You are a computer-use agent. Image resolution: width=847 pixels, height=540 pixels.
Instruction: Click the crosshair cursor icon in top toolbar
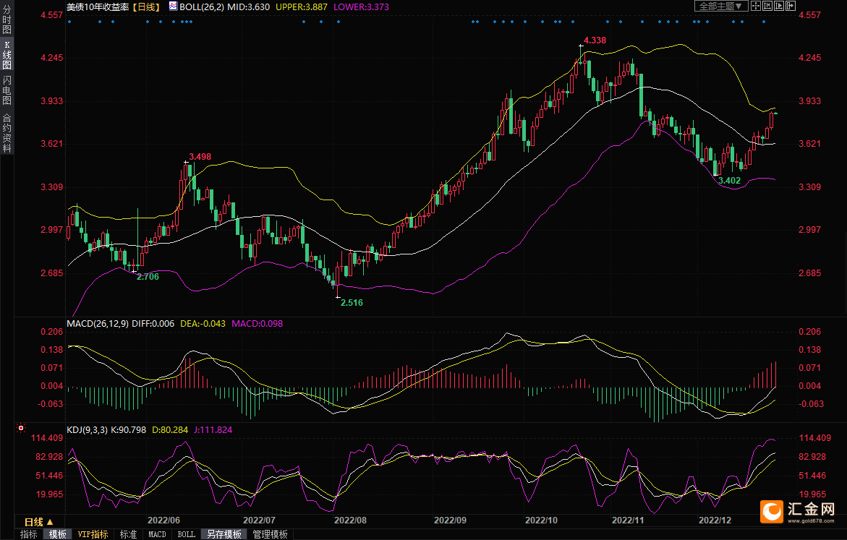[755, 6]
